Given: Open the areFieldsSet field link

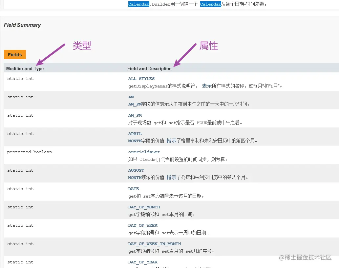Looking at the screenshot, I should (x=144, y=152).
